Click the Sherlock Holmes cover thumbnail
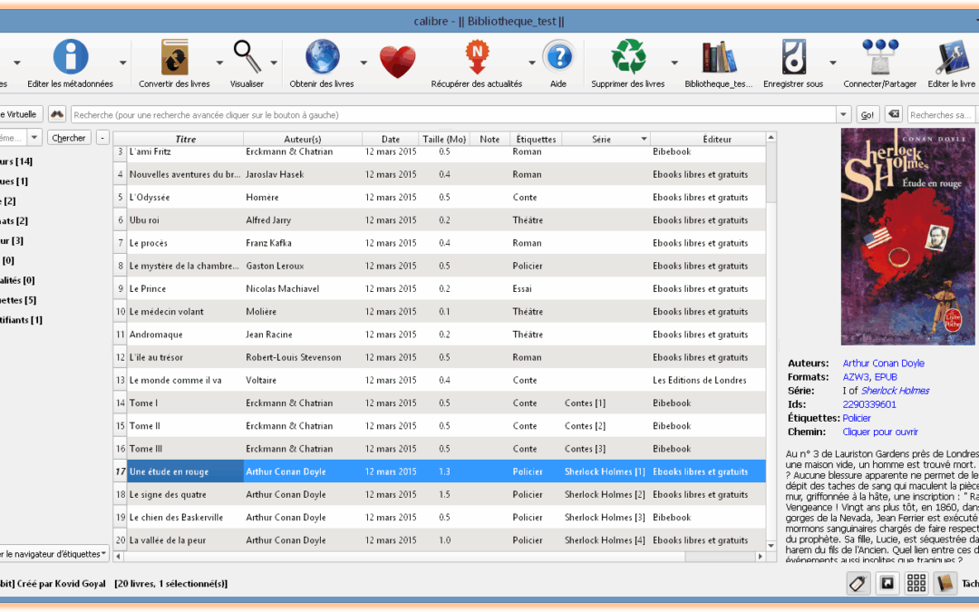 click(x=907, y=237)
